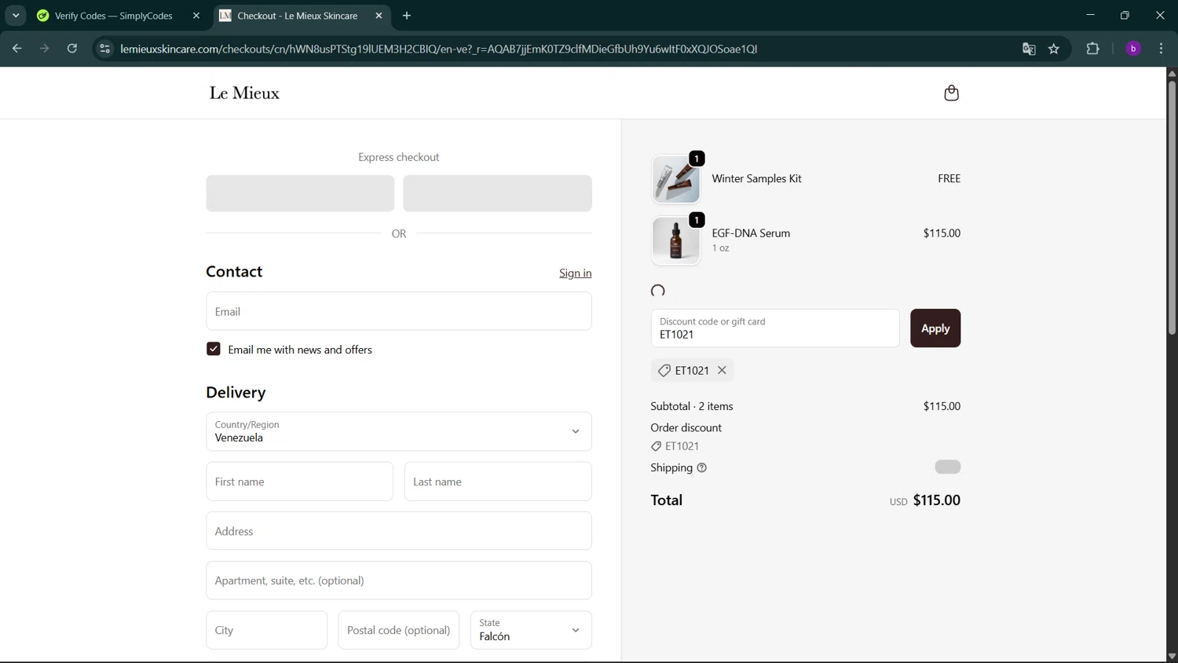
Task: Click the first express checkout button
Action: (x=300, y=193)
